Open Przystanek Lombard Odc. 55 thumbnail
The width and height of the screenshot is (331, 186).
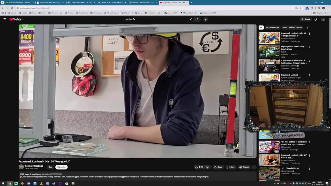coord(269,38)
